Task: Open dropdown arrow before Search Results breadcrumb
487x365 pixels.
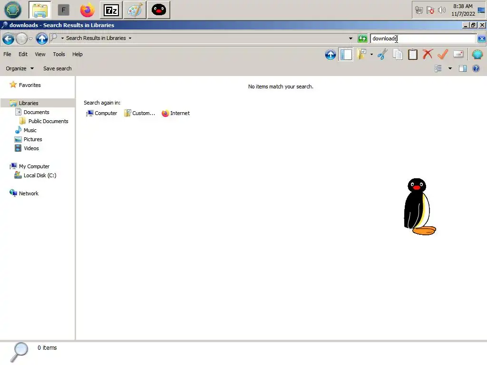Action: [x=62, y=38]
